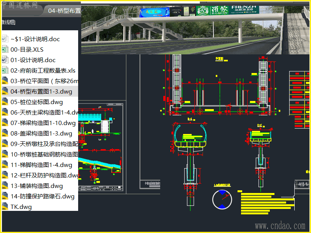Switch to the 04-桥型布置 drawing tab
311x233 pixels.
[63, 10]
